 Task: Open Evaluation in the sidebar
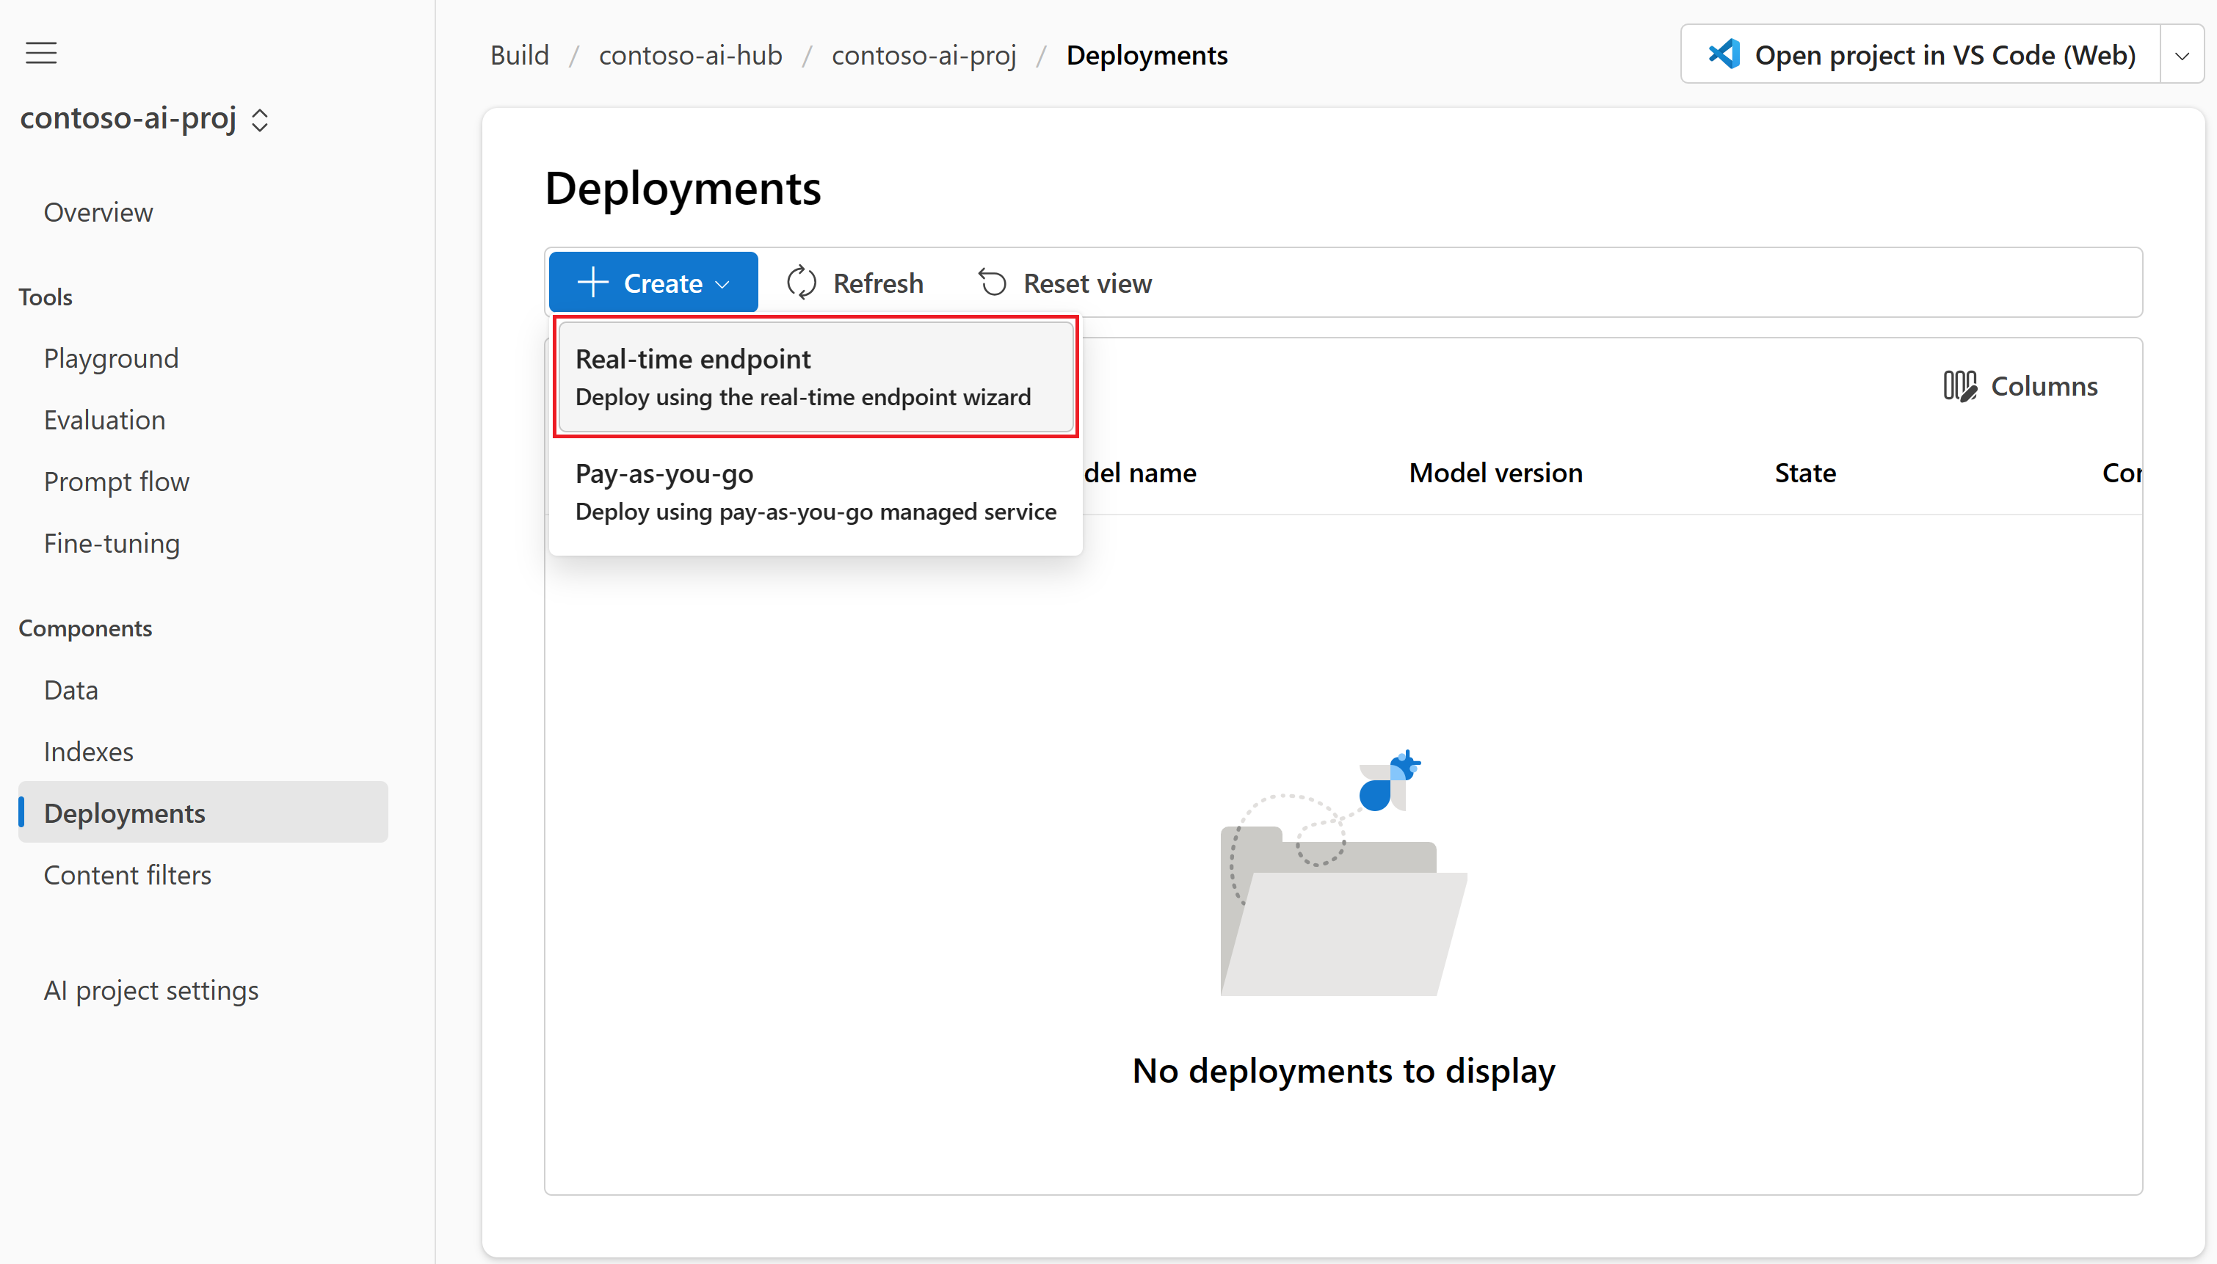point(104,420)
